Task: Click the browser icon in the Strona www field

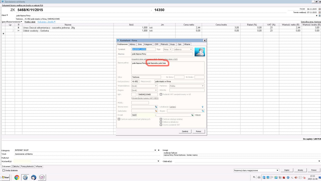Action: 156,107
